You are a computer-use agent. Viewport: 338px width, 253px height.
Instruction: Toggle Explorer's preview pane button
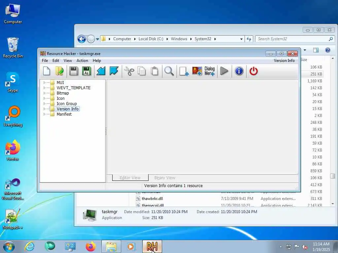pyautogui.click(x=316, y=50)
